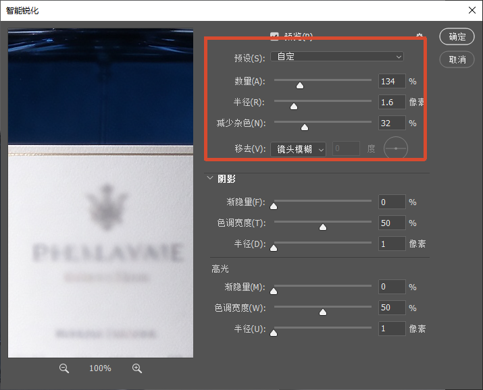Screen dimensions: 483x390
Task: Click the 渐隐量(F) value field
Action: click(392, 202)
